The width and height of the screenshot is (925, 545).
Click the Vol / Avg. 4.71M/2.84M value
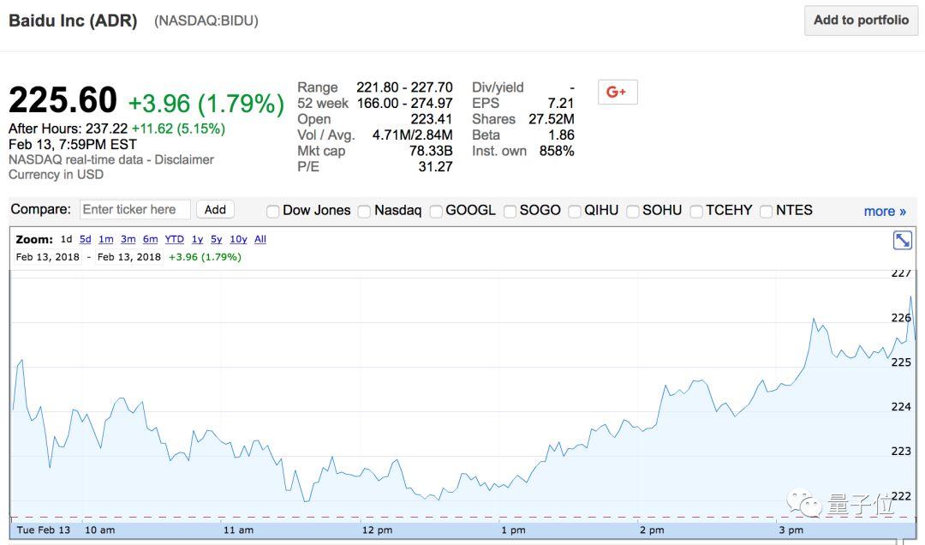(412, 135)
